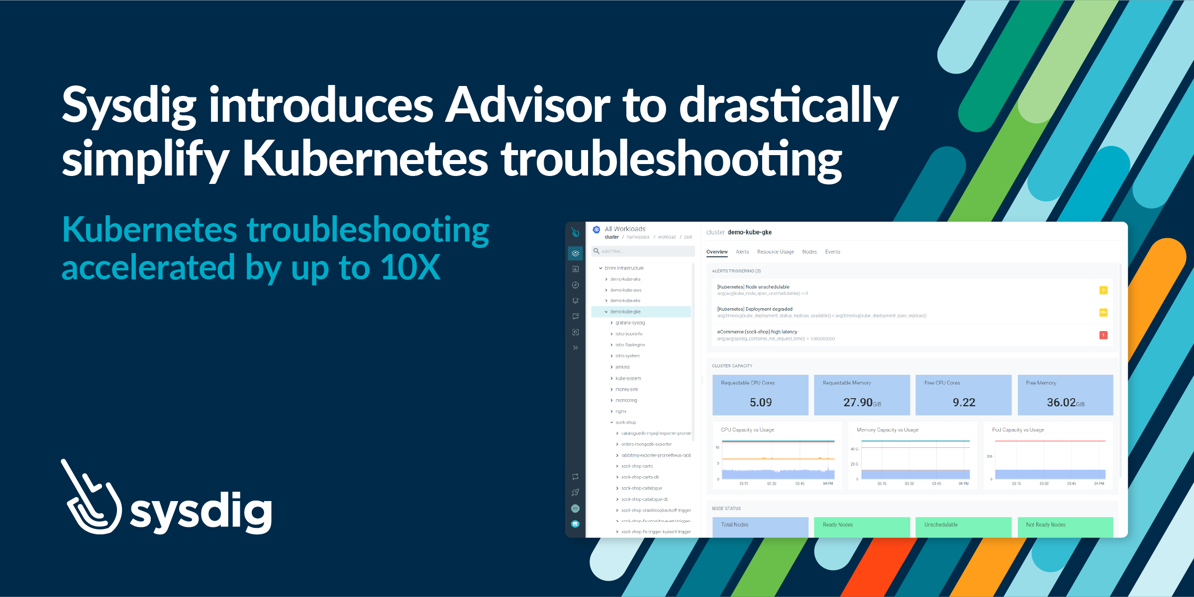
Task: Expand the grafana-sysdig namespace
Action: pos(611,323)
